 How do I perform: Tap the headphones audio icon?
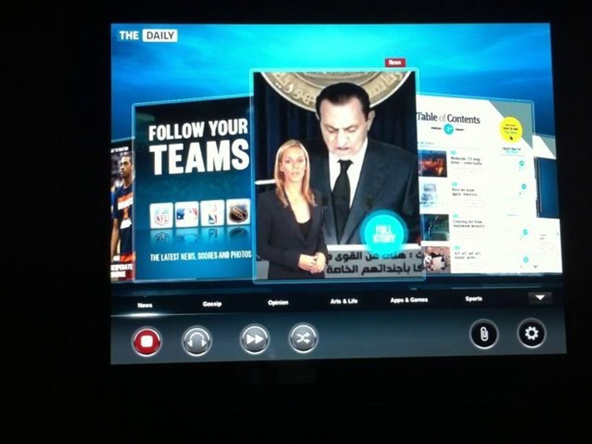[x=197, y=341]
